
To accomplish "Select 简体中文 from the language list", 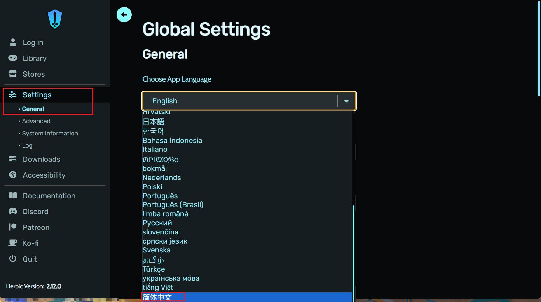I will click(157, 297).
